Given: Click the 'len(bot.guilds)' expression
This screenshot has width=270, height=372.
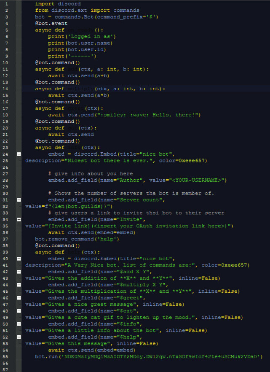Looking at the screenshot, I should click(79, 206).
